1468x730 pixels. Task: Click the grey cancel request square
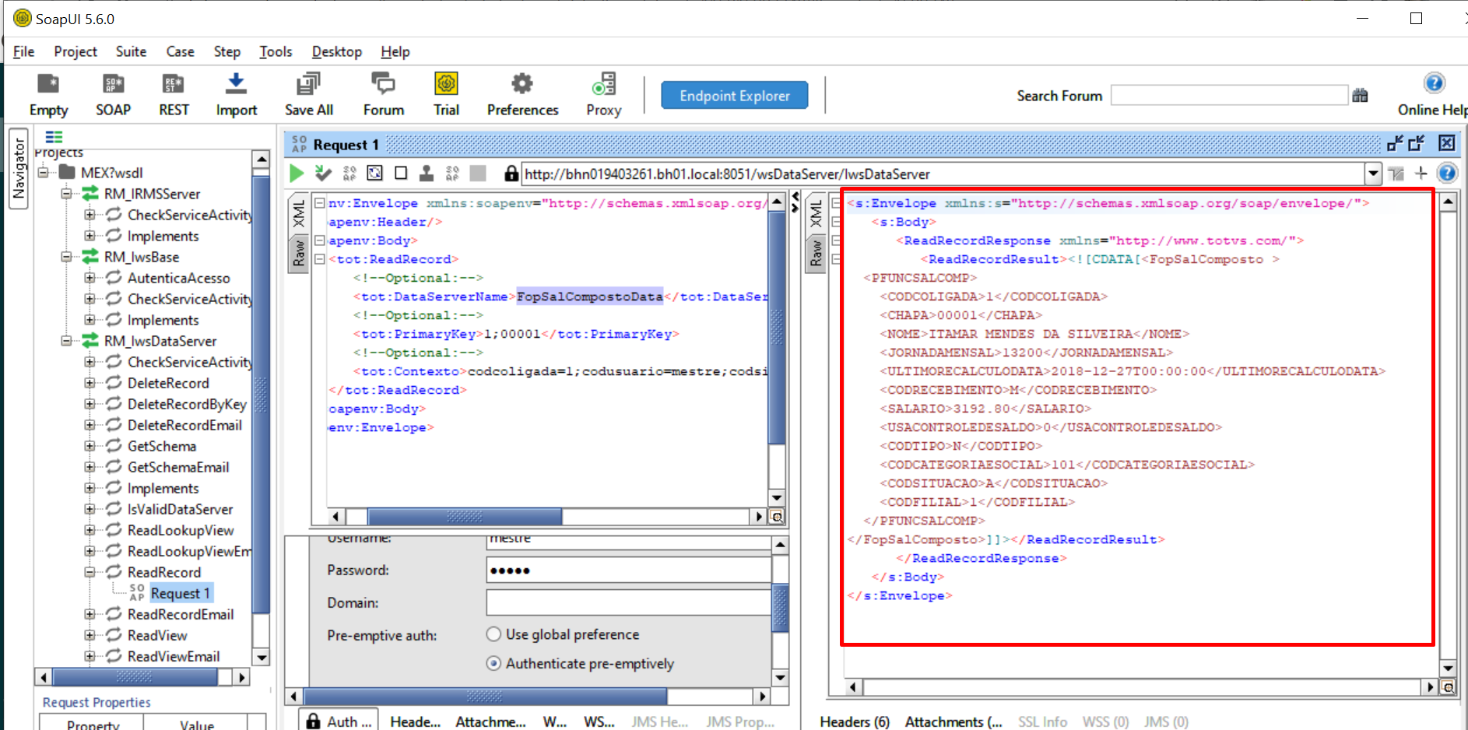[x=478, y=173]
